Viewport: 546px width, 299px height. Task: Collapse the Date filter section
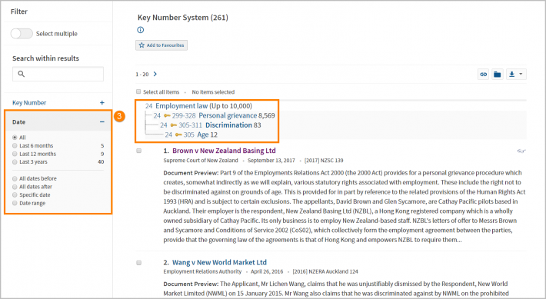102,121
